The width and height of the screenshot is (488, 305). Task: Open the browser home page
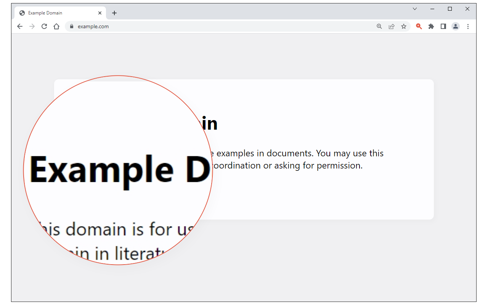[x=56, y=26]
